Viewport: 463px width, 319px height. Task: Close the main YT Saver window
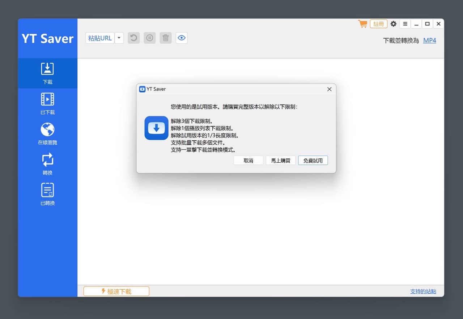tap(438, 24)
